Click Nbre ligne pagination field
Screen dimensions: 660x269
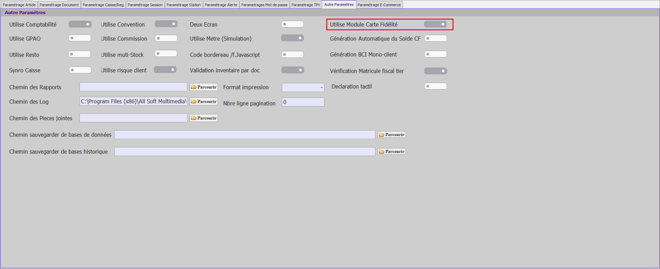pyautogui.click(x=303, y=102)
